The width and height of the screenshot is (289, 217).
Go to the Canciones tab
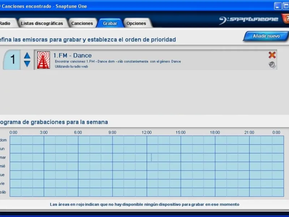coord(82,23)
